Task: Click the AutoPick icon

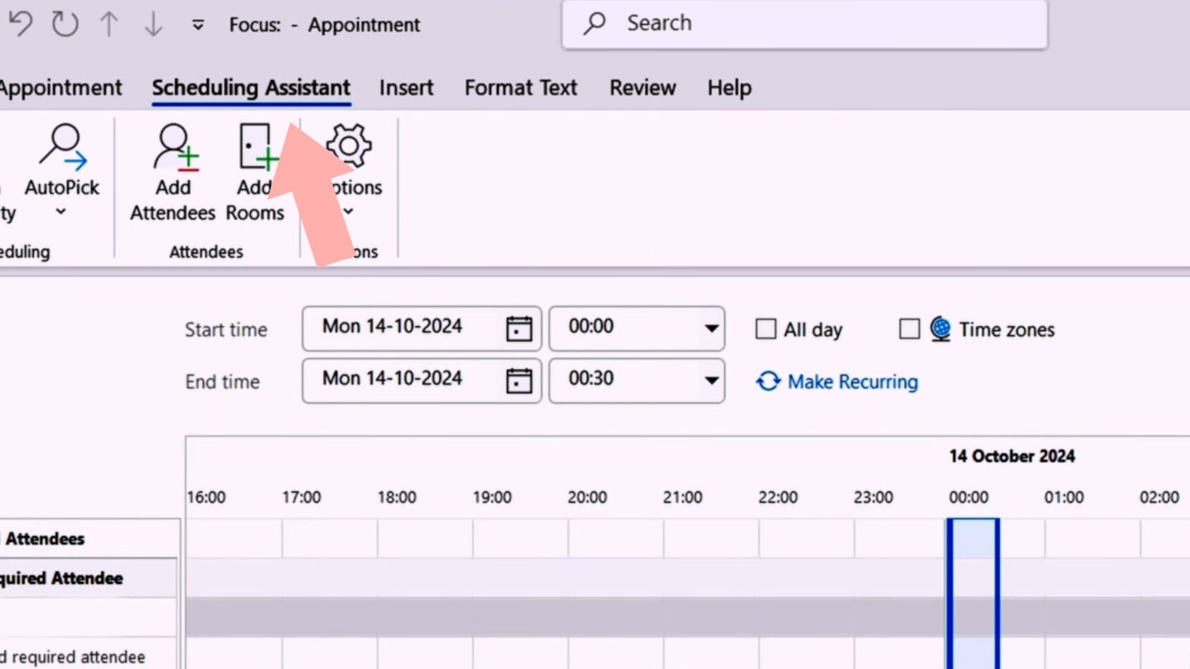Action: (x=63, y=147)
